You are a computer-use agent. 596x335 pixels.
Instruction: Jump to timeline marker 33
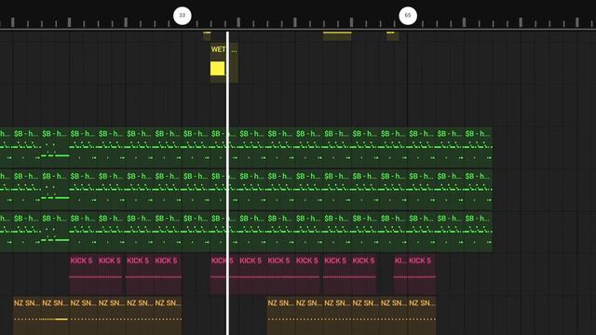(x=183, y=16)
